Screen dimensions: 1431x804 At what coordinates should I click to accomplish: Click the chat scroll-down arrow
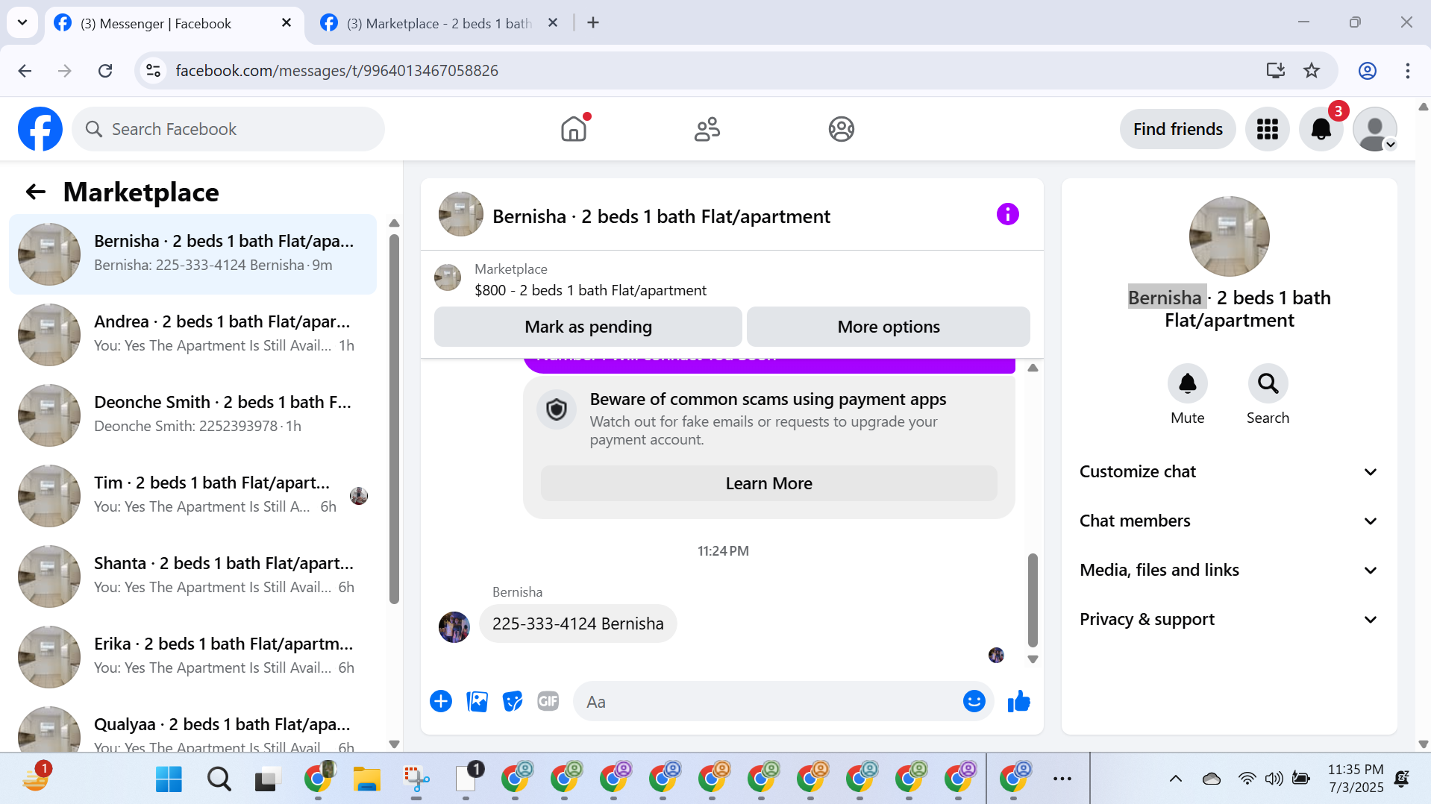pos(1033,659)
